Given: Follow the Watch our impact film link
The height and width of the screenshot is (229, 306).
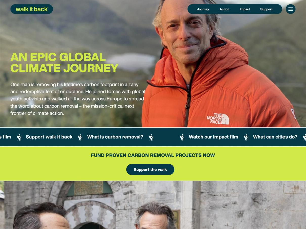Looking at the screenshot, I should pyautogui.click(x=213, y=137).
